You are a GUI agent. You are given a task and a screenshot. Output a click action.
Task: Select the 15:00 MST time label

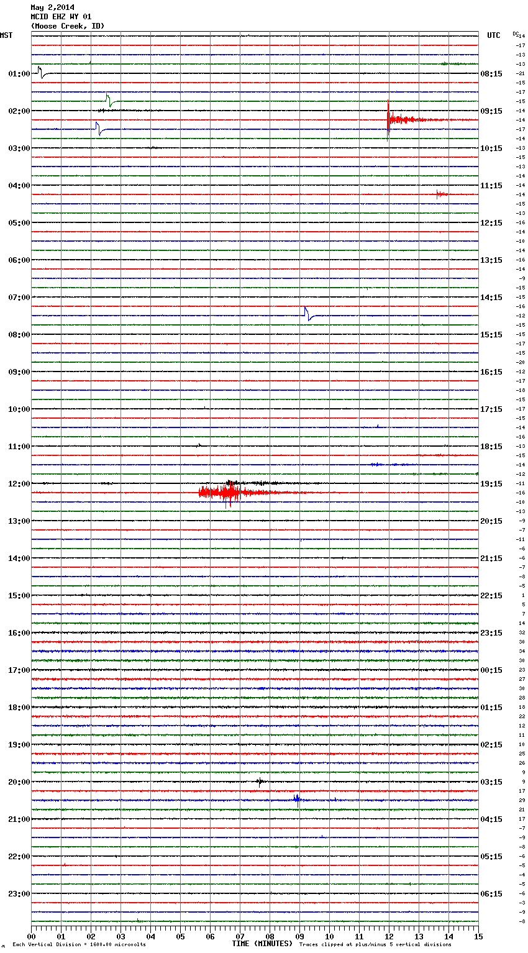tap(19, 595)
